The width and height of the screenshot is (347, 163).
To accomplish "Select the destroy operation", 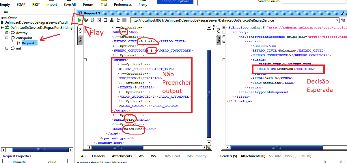I will pos(22,33).
